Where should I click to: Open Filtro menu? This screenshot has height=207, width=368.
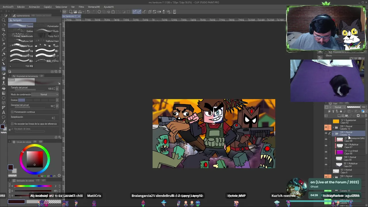[81, 7]
